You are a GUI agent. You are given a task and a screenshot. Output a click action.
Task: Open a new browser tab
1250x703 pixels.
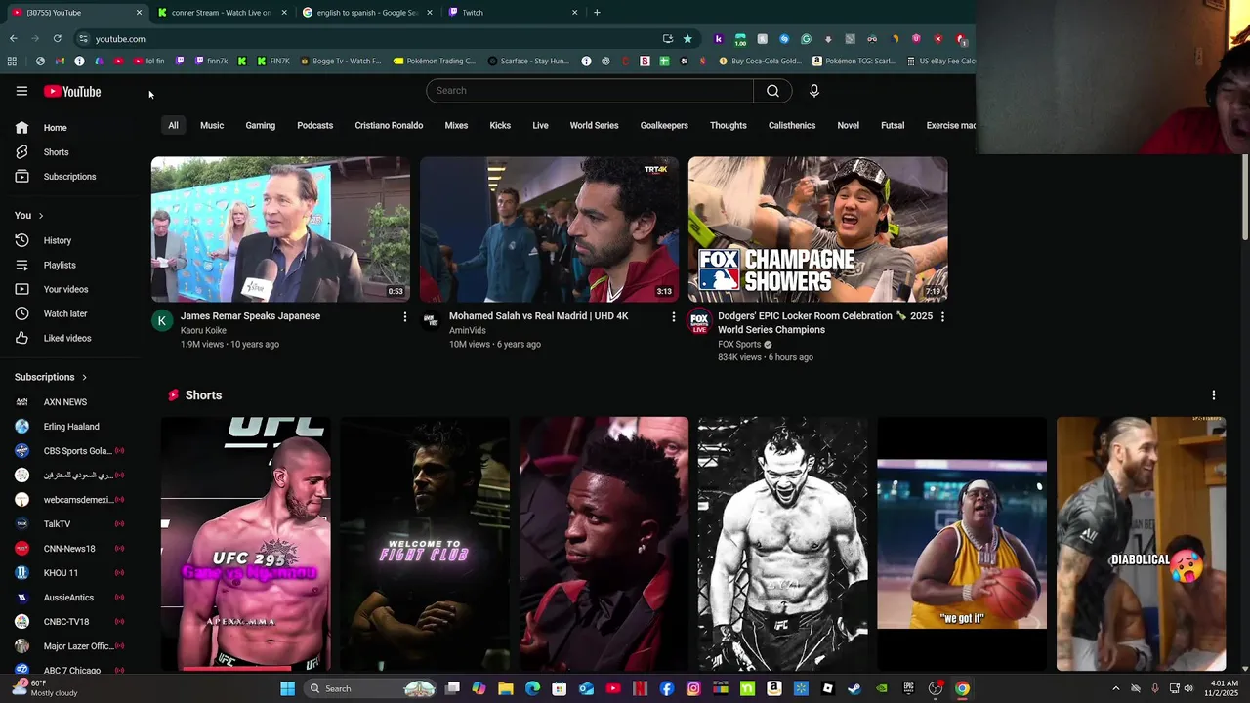pos(597,13)
